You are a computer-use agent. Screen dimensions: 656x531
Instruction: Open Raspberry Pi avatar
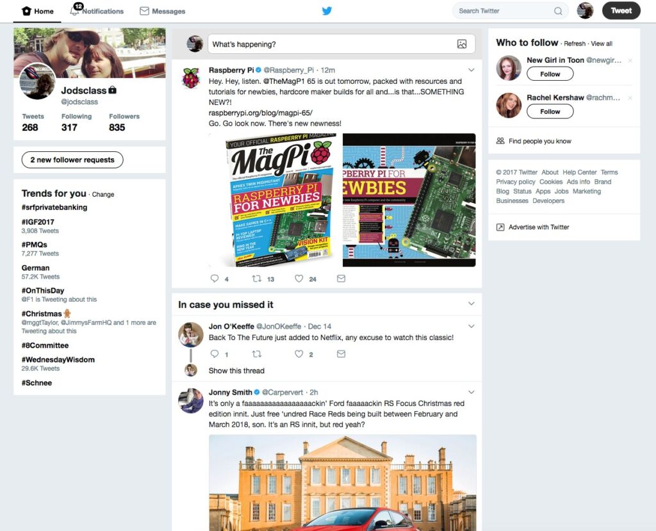pyautogui.click(x=191, y=78)
